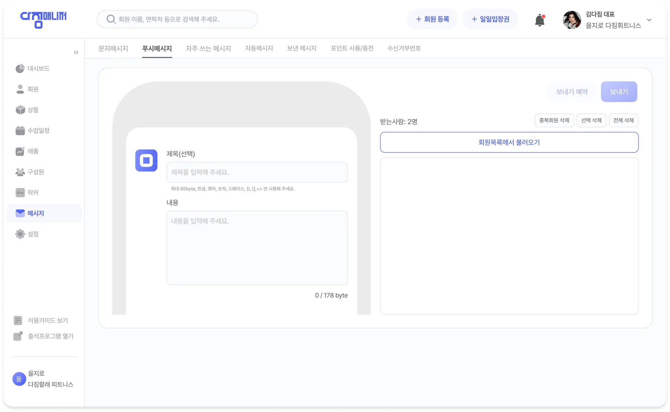The image size is (670, 412).
Task: Select the 회원 person icon in sidebar
Action: [x=20, y=89]
